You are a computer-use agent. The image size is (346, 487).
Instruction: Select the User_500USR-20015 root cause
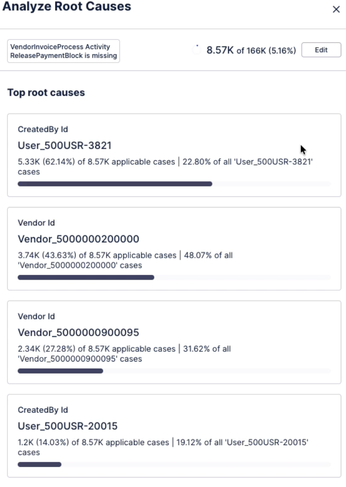pyautogui.click(x=68, y=426)
